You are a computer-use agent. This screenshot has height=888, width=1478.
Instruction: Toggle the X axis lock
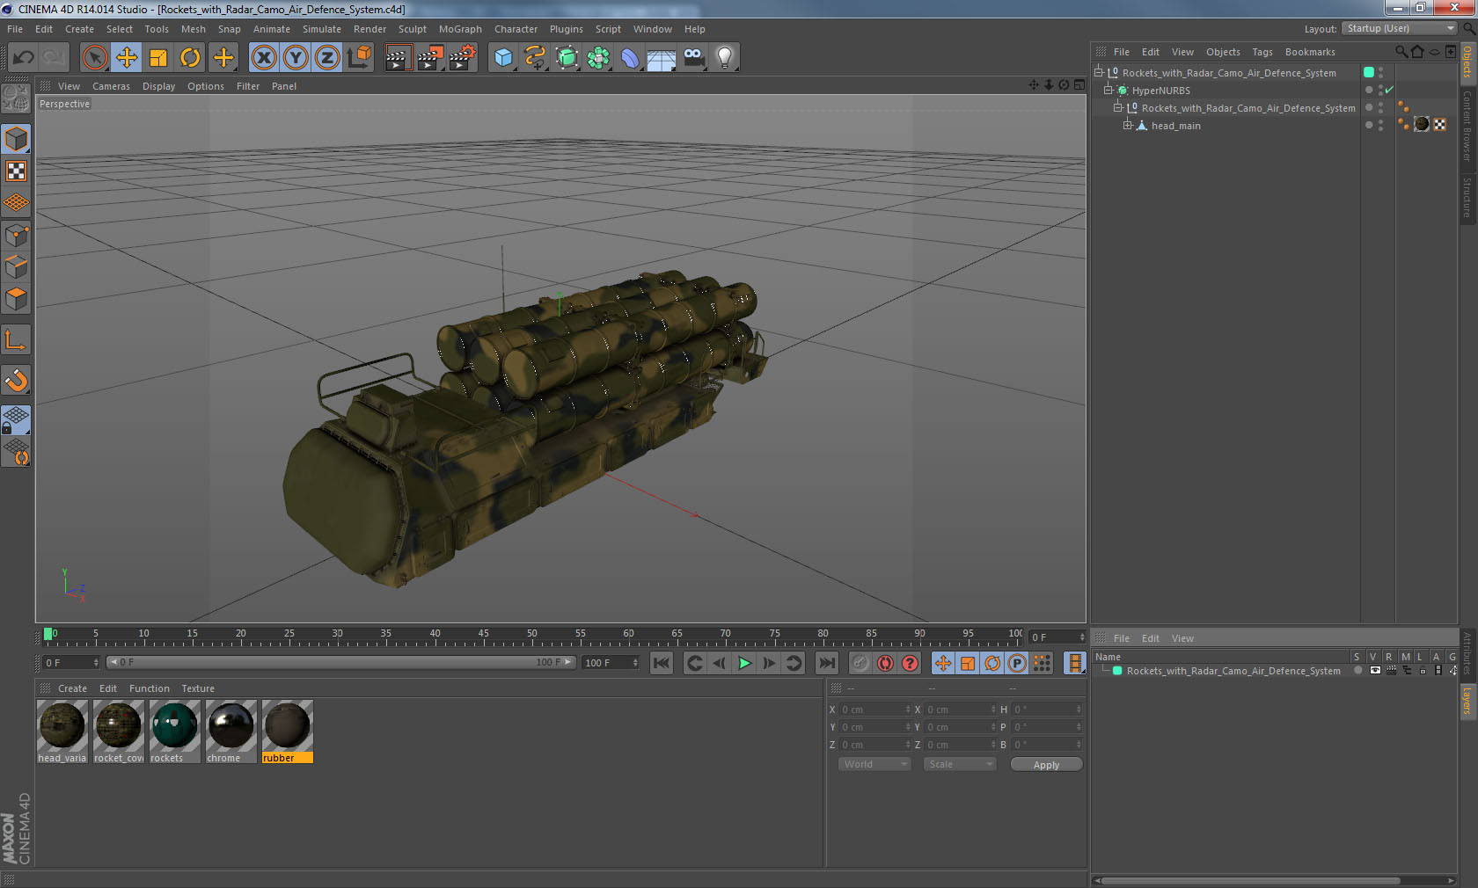[263, 58]
